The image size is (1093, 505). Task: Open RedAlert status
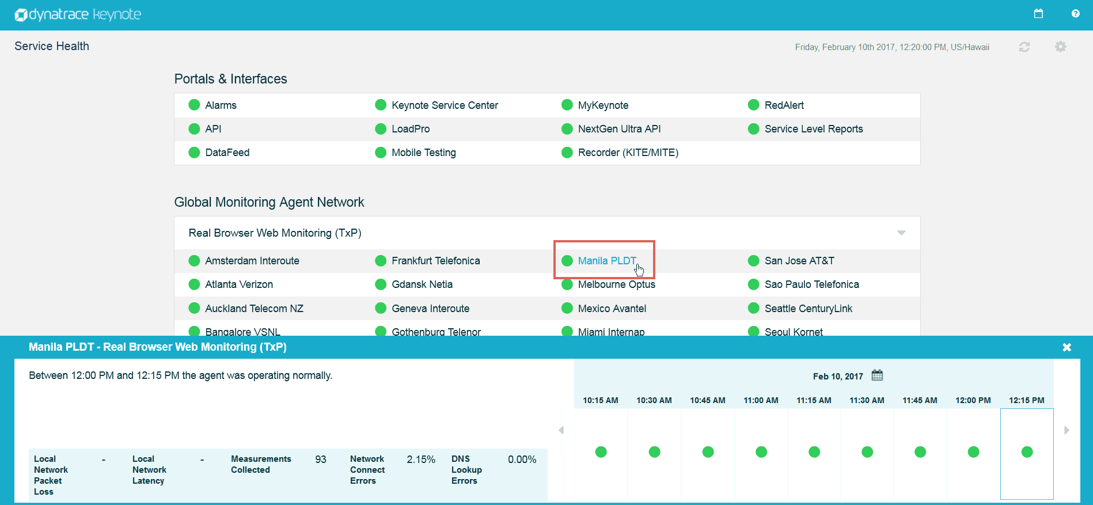click(784, 105)
